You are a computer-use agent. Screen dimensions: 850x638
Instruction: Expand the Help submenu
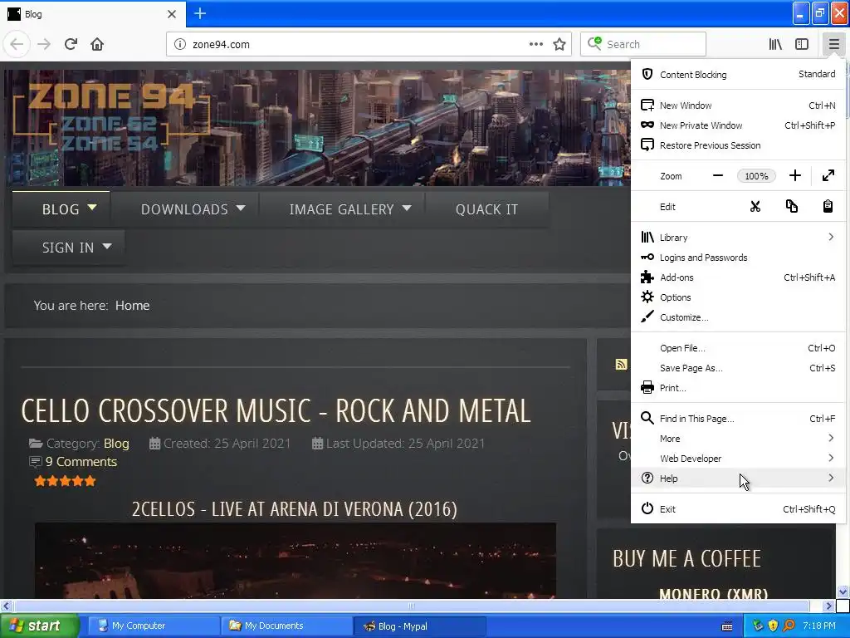[x=738, y=478]
